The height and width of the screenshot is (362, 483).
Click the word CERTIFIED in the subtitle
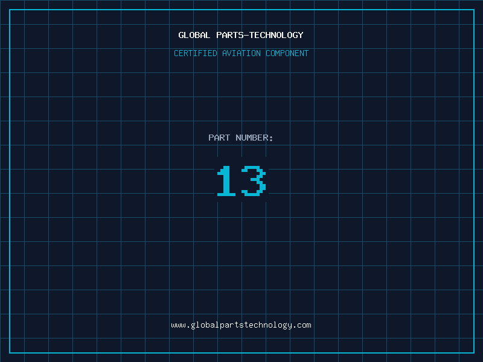click(196, 53)
